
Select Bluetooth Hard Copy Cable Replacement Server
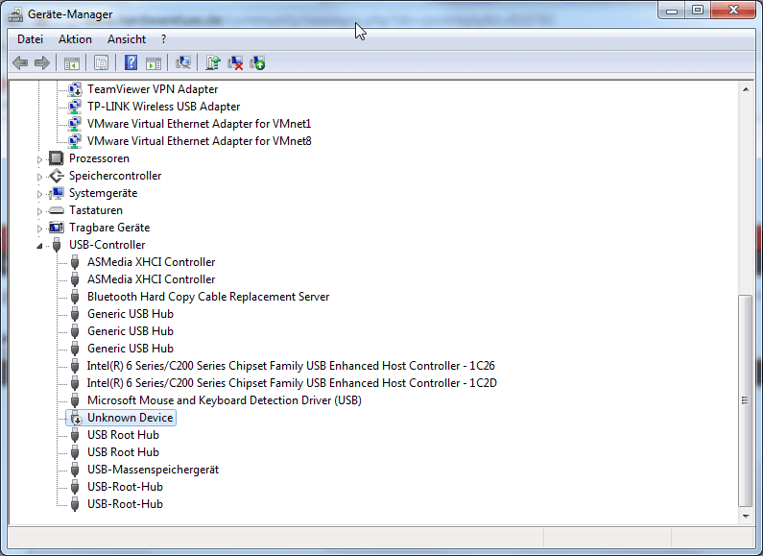tap(208, 297)
